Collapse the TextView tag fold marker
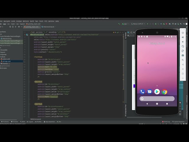The image size is (189, 142). [x=30, y=57]
